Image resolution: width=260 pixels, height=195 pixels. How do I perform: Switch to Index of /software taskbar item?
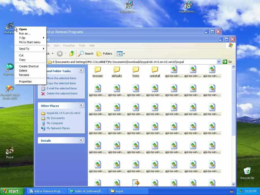coord(88,191)
